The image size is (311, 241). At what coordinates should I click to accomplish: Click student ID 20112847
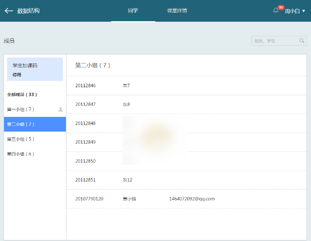pos(86,104)
